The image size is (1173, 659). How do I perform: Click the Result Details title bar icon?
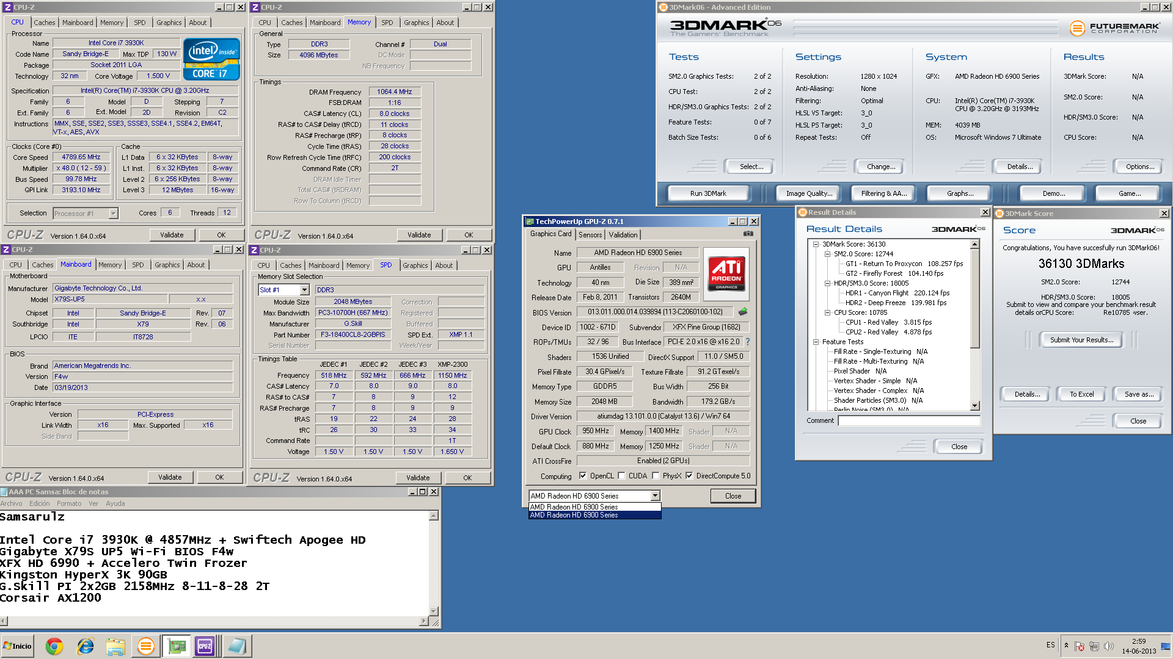point(803,212)
